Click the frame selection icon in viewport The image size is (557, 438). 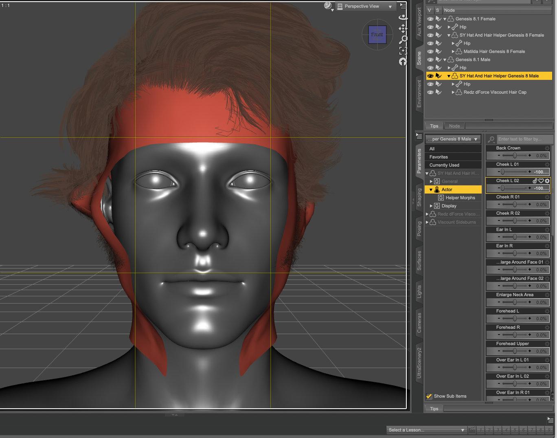tap(403, 51)
